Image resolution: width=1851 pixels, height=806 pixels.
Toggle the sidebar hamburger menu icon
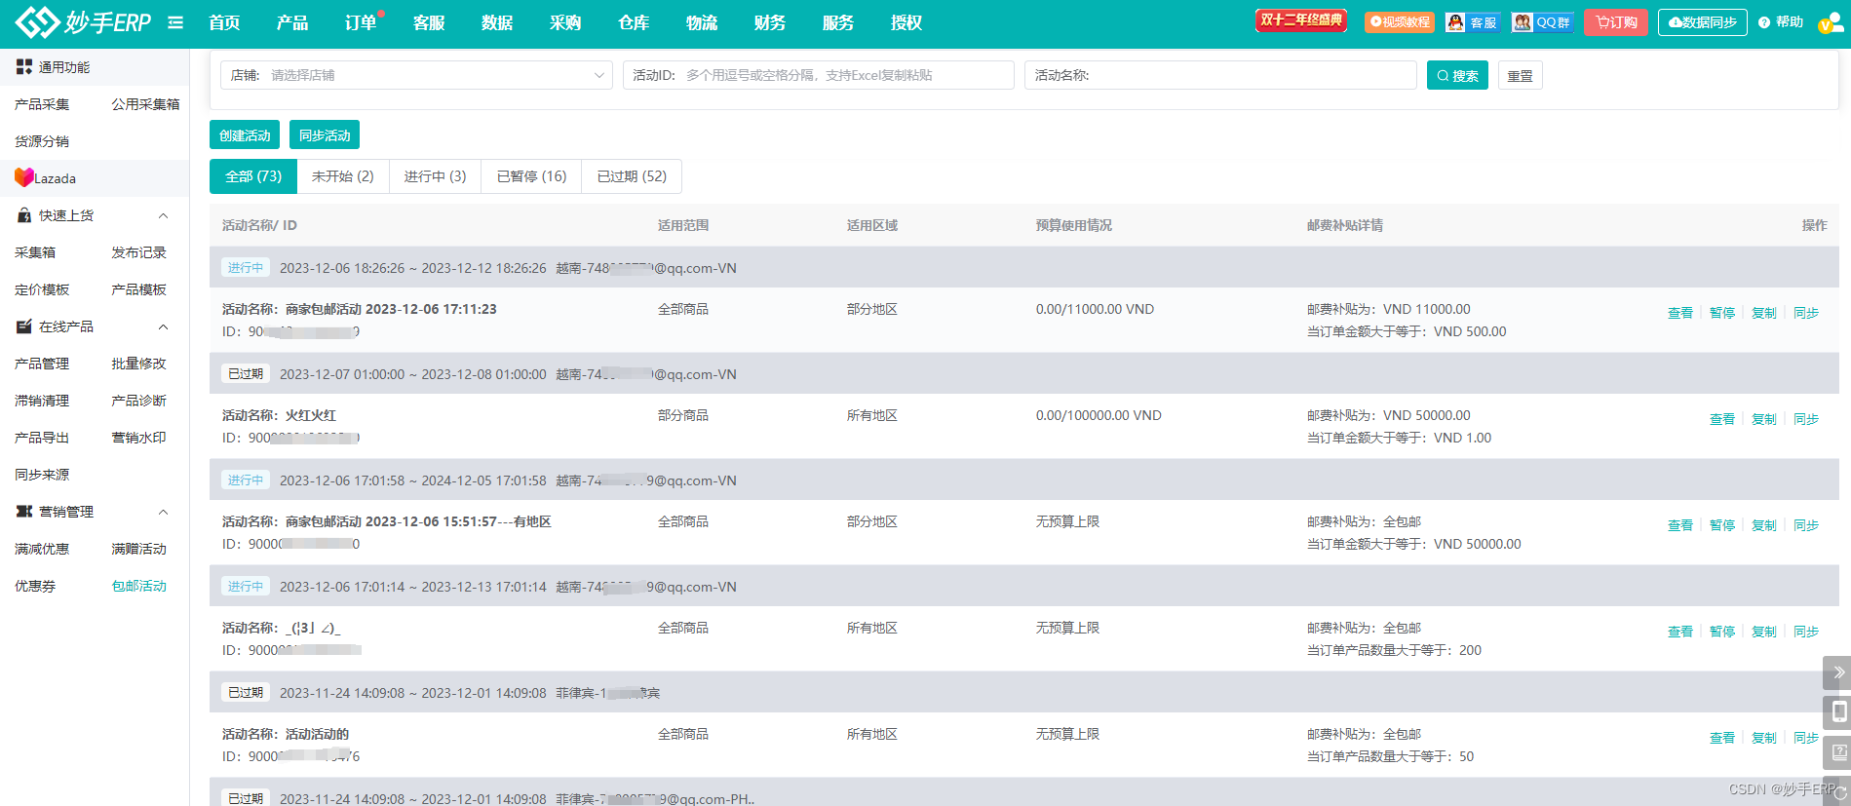tap(175, 22)
